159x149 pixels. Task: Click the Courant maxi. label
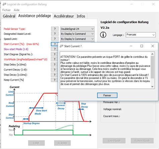(111, 116)
